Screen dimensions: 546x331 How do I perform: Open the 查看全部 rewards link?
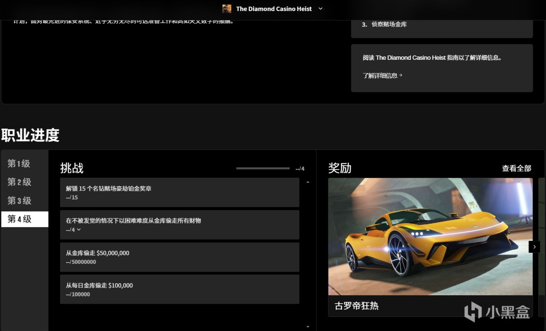(x=517, y=168)
